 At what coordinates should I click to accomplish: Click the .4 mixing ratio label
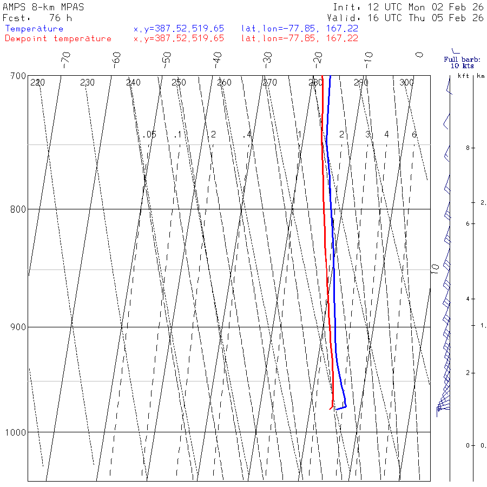click(x=247, y=135)
